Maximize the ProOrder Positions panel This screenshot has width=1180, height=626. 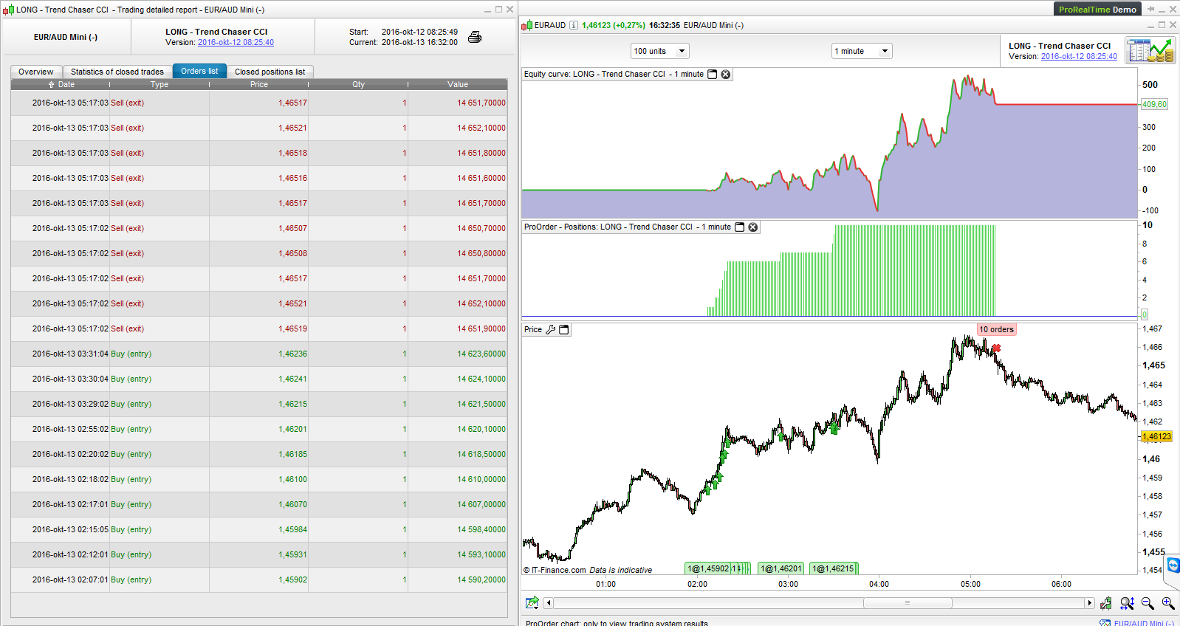pos(739,227)
